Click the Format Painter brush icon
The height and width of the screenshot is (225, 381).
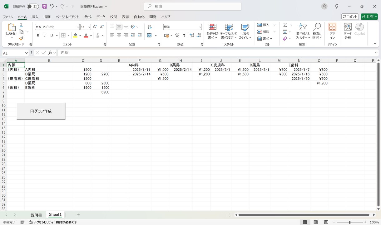21,38
